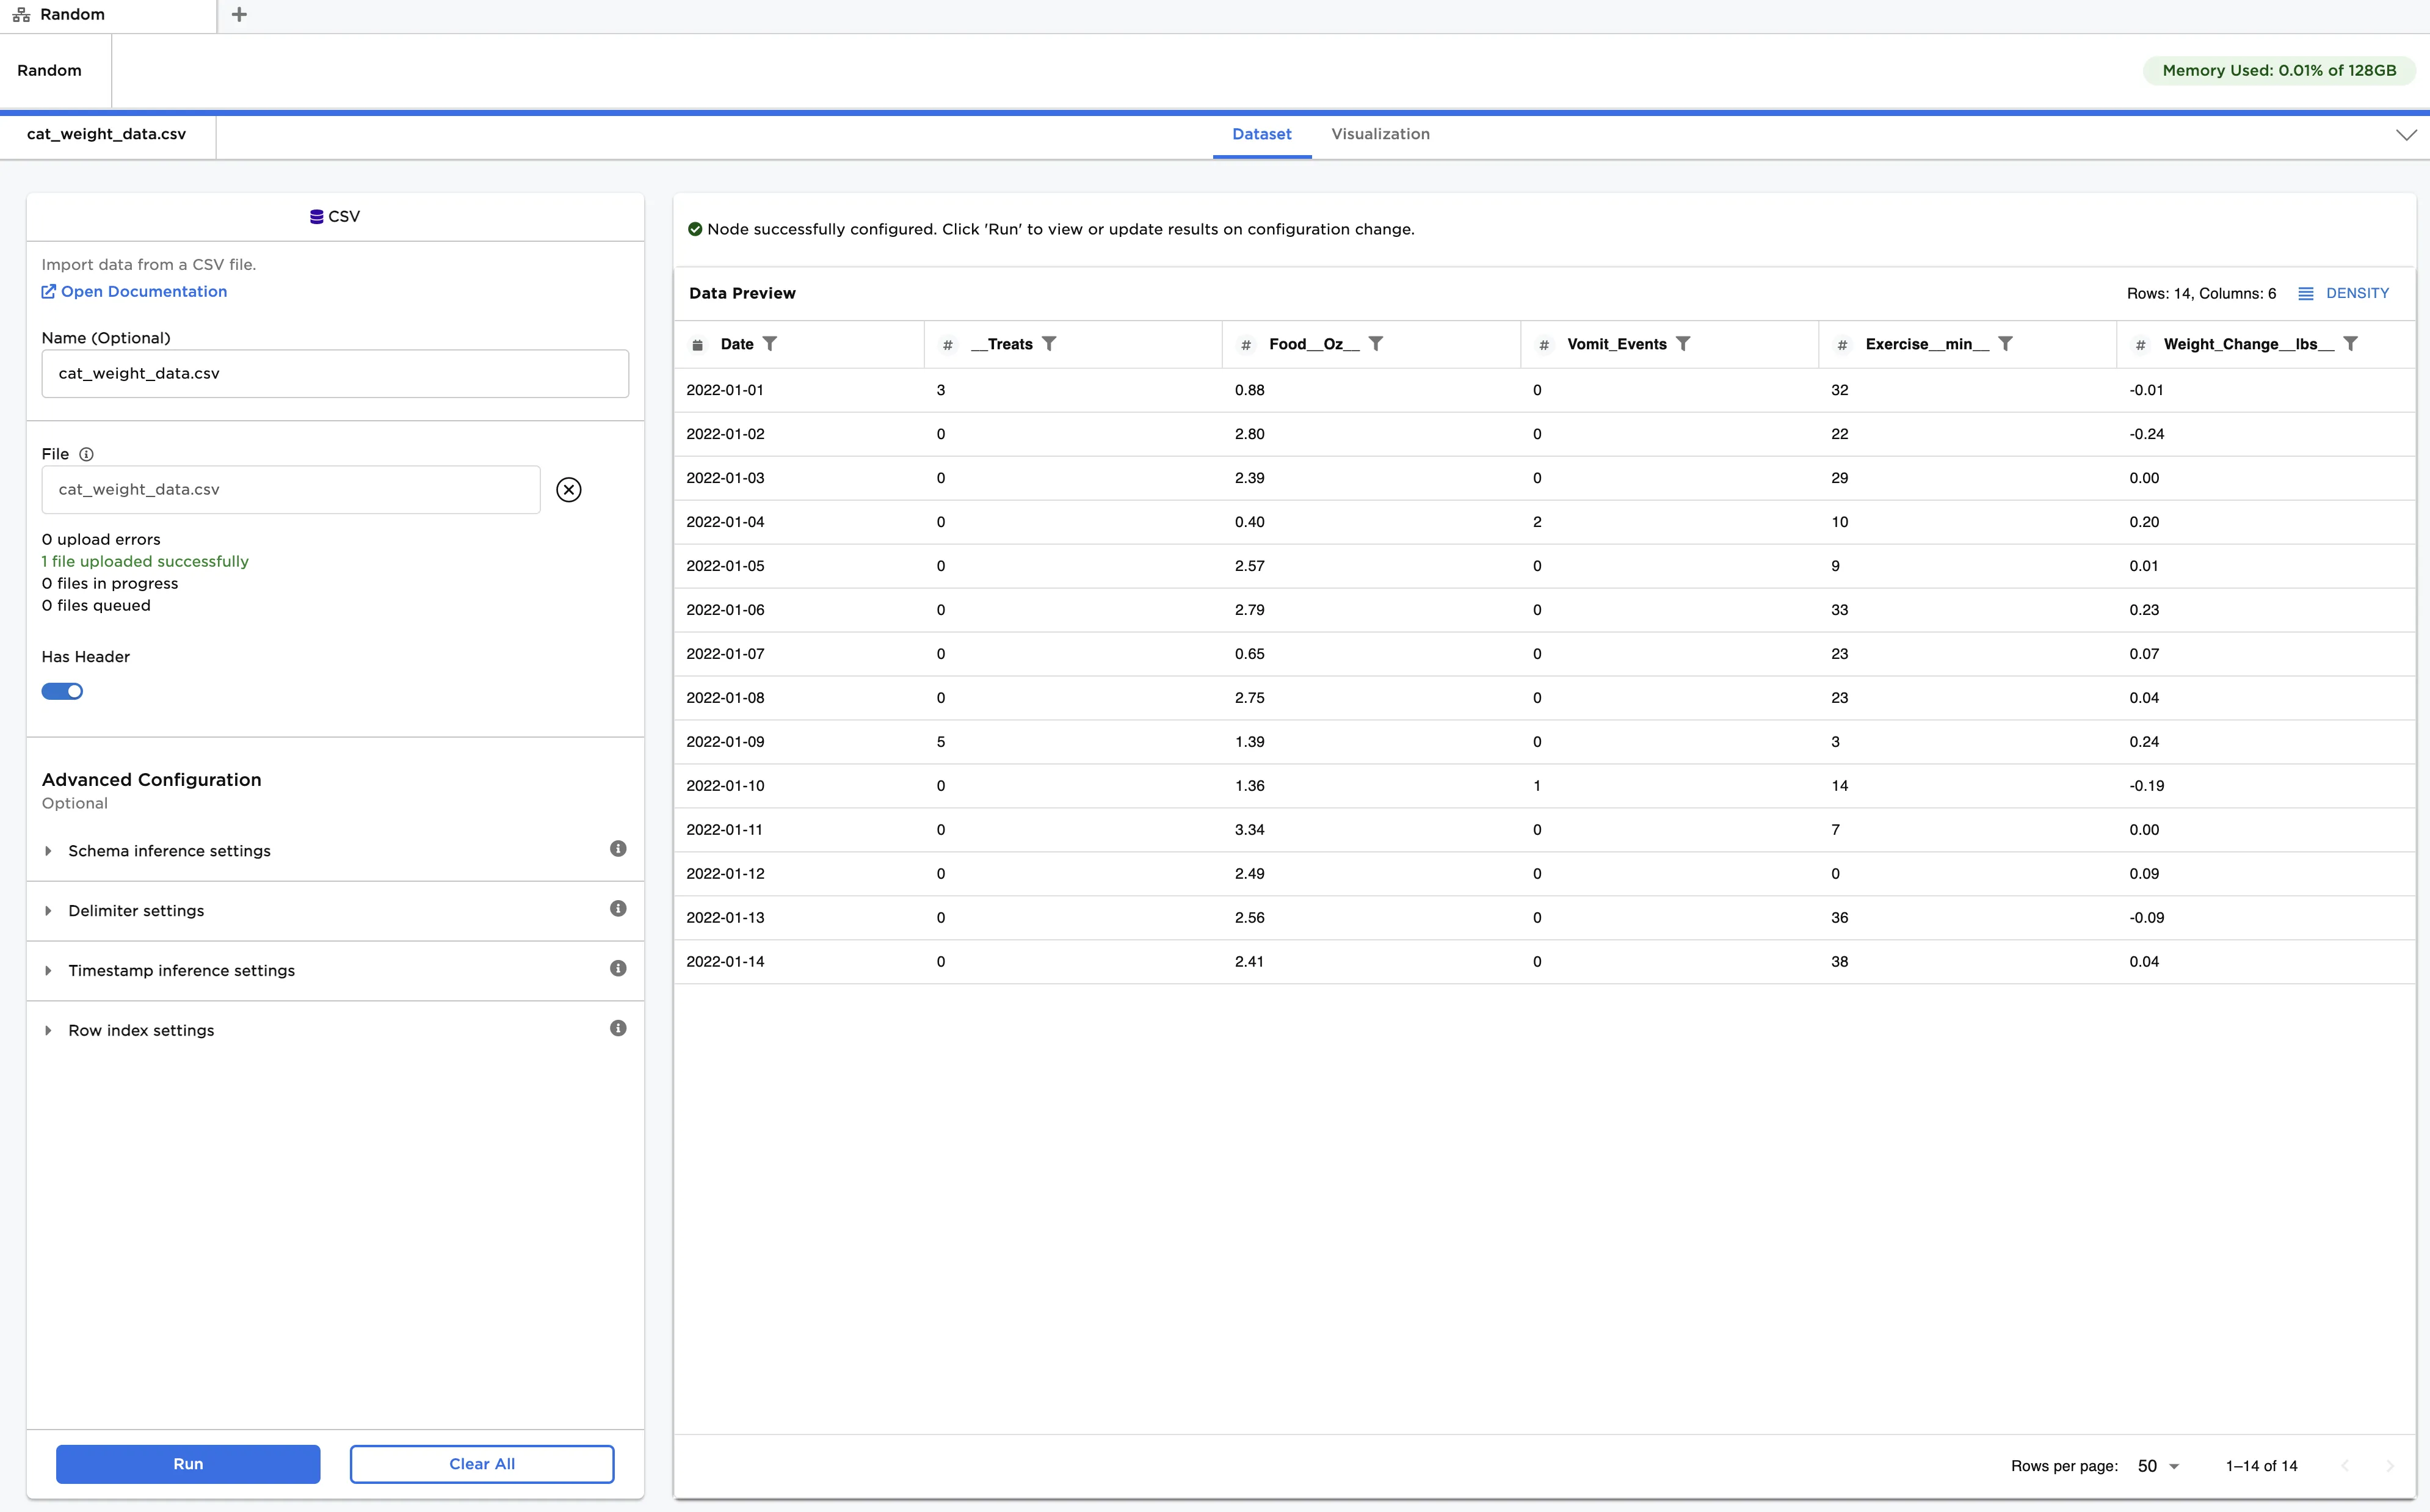The height and width of the screenshot is (1512, 2430).
Task: Click info icon next to File label
Action: point(87,454)
